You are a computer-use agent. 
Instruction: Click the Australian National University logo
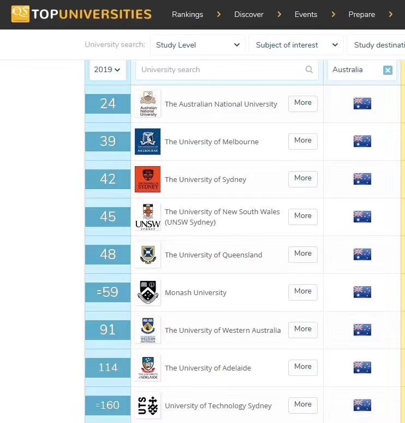click(x=148, y=104)
